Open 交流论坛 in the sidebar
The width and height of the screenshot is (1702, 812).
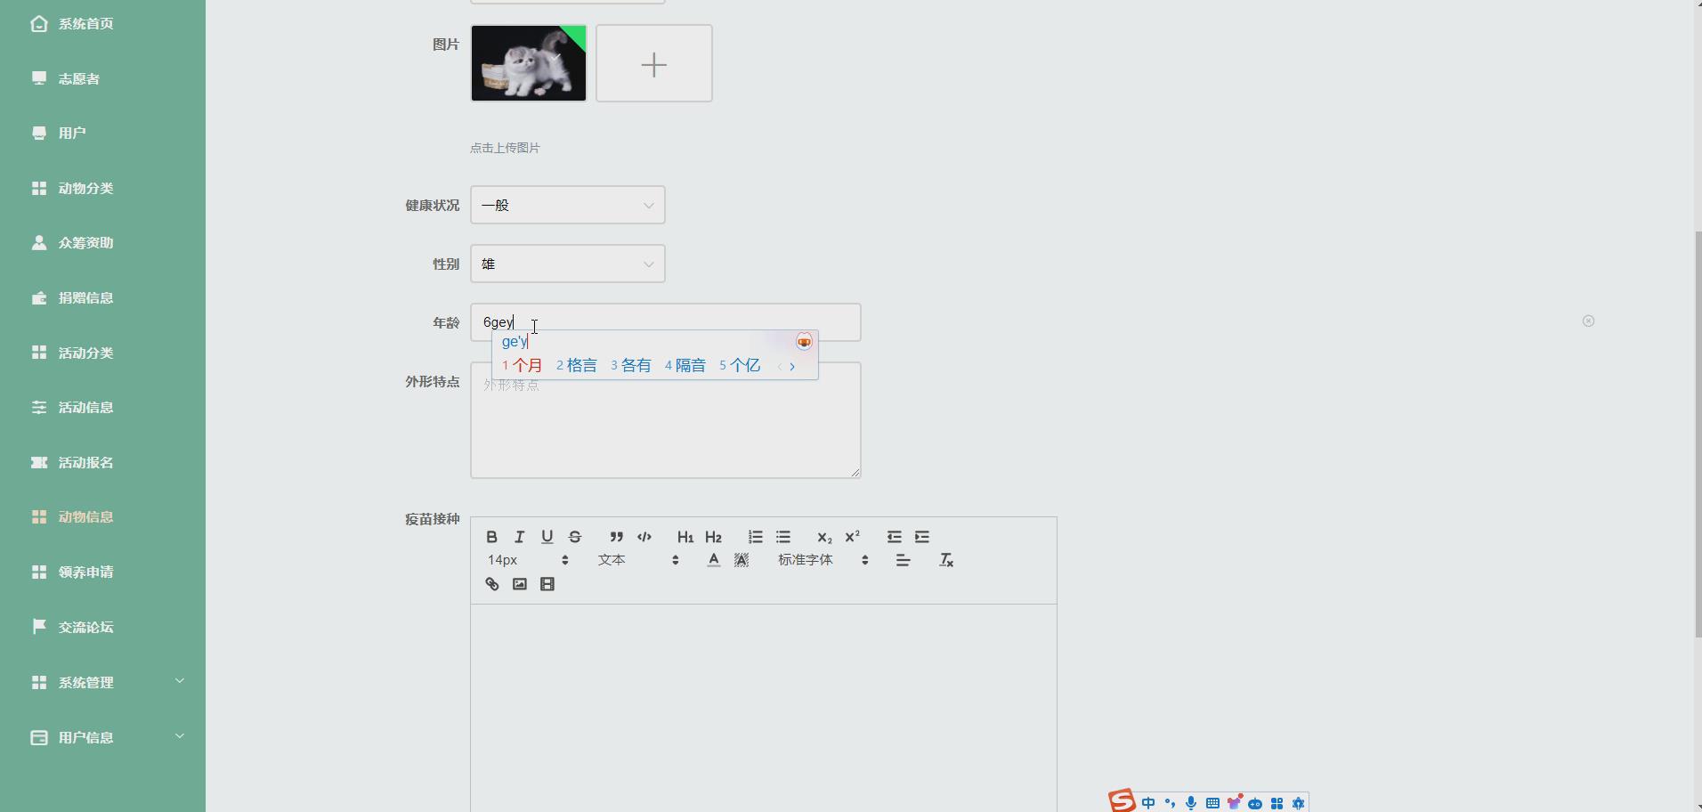point(102,627)
